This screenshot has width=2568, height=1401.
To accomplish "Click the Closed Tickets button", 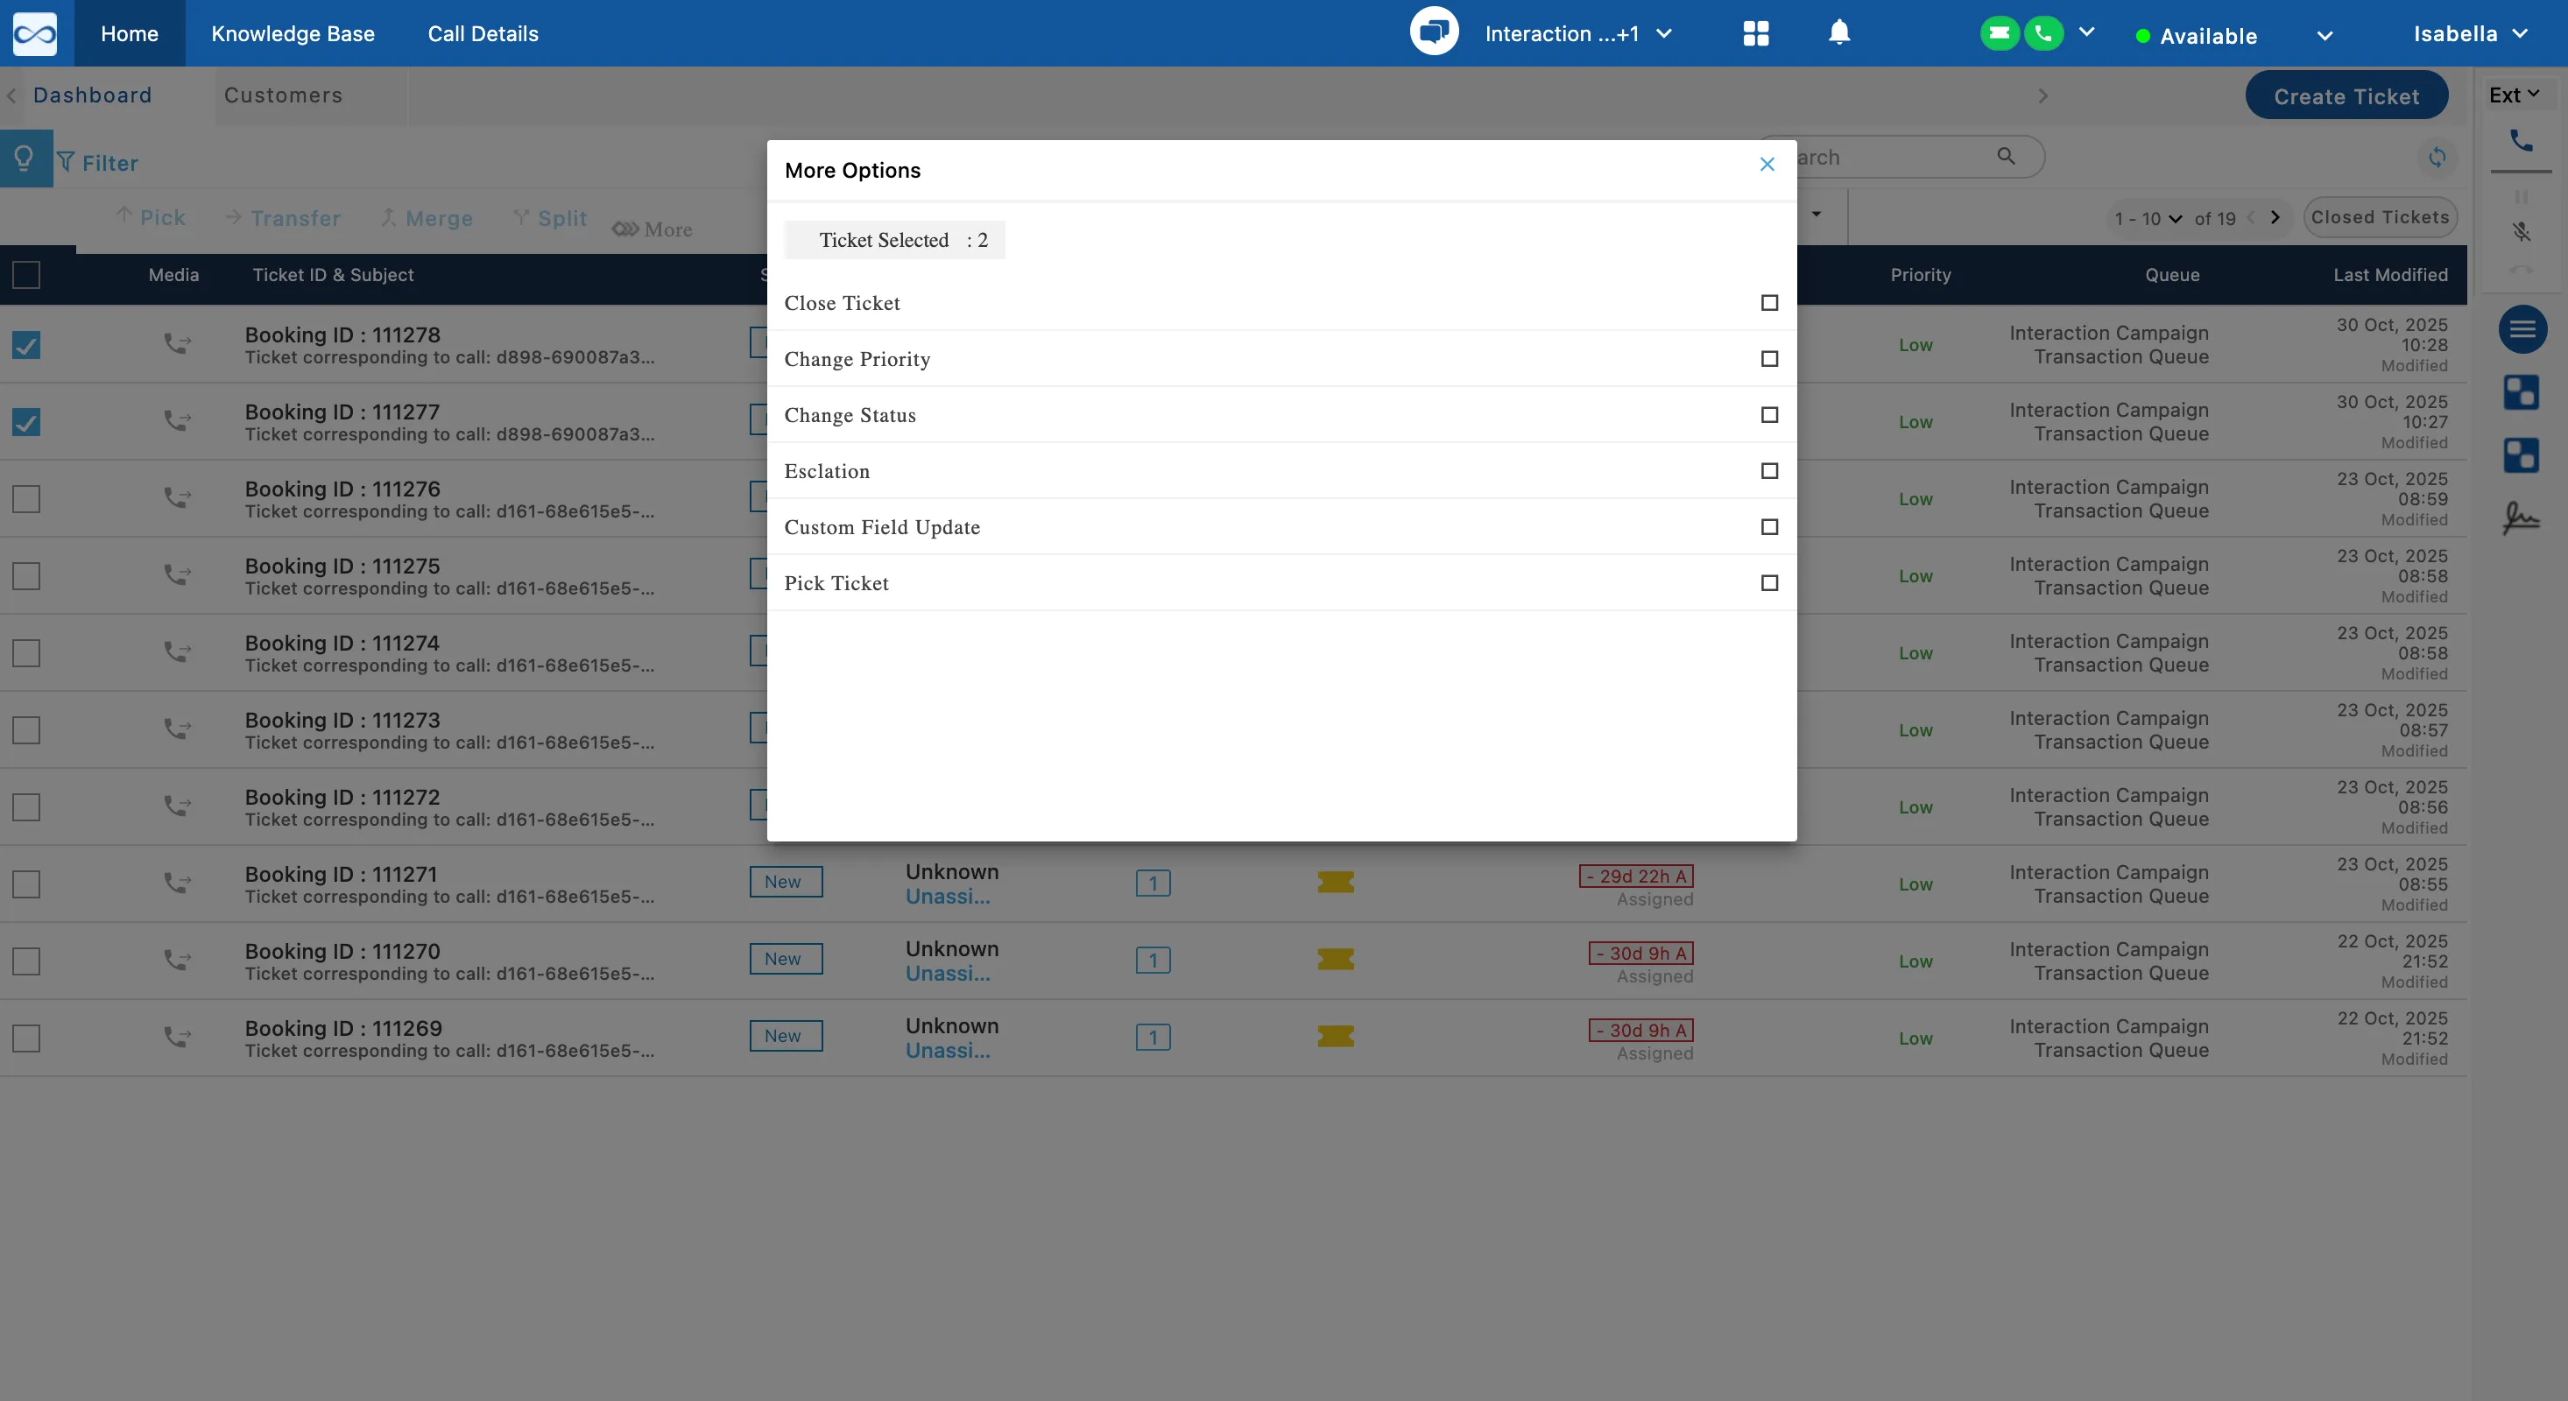I will (2380, 217).
